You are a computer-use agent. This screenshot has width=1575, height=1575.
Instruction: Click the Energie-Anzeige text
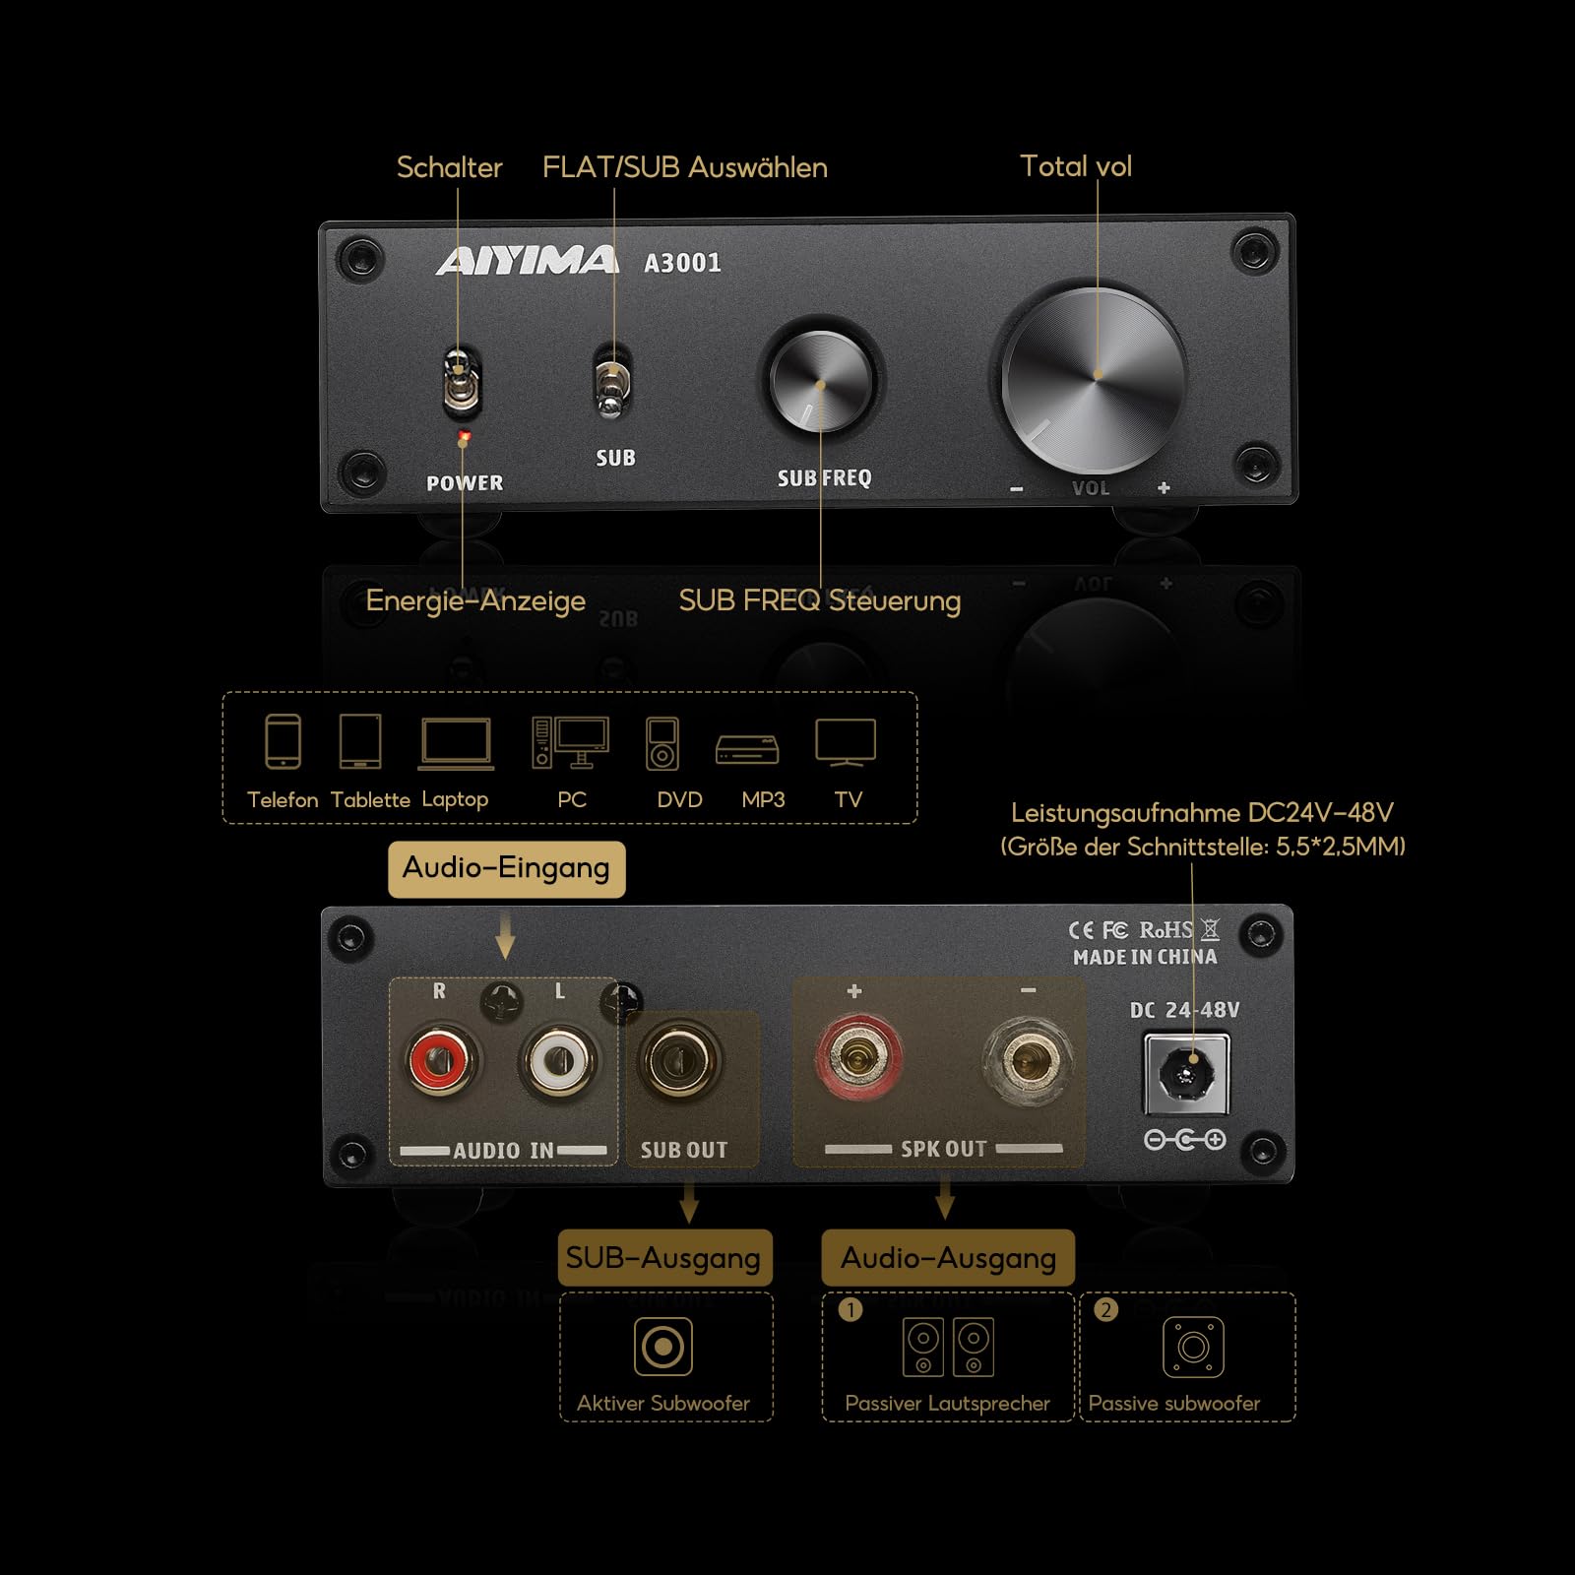coord(475,600)
